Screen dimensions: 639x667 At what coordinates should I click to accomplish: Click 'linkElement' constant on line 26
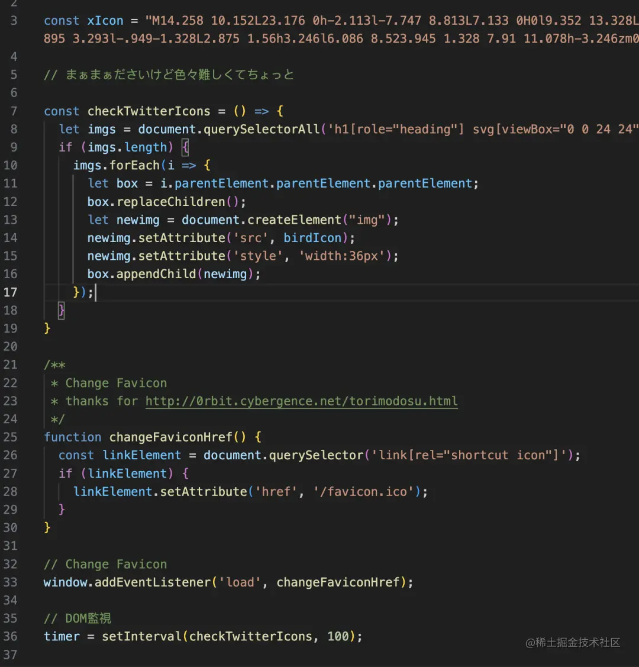(x=141, y=455)
